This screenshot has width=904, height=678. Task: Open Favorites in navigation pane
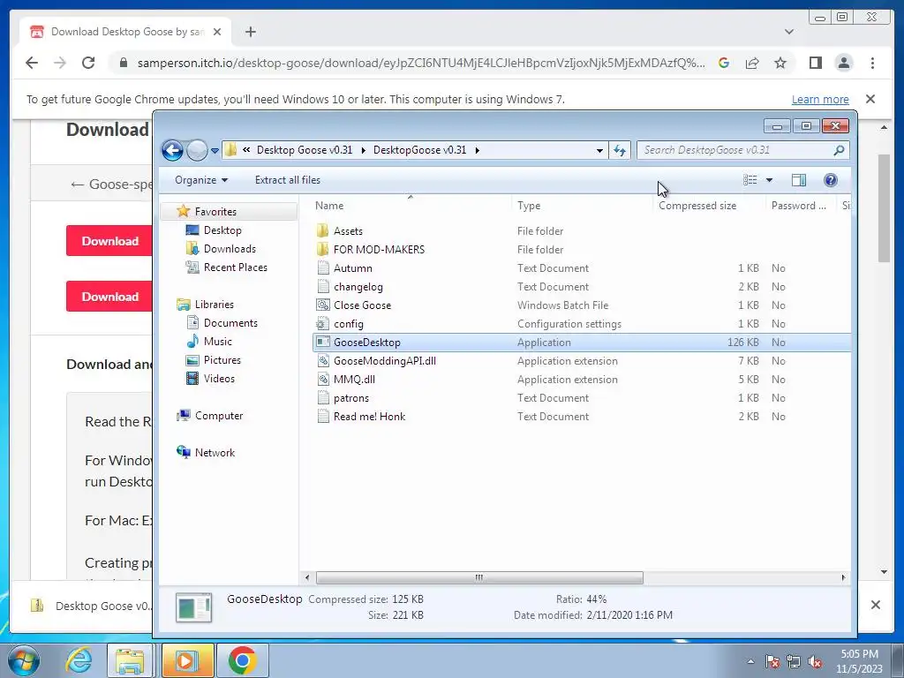[x=215, y=212]
